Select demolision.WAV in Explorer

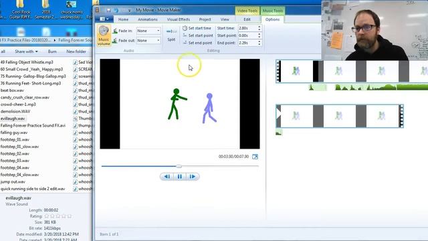(x=15, y=112)
